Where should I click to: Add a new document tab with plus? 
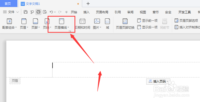88,4
